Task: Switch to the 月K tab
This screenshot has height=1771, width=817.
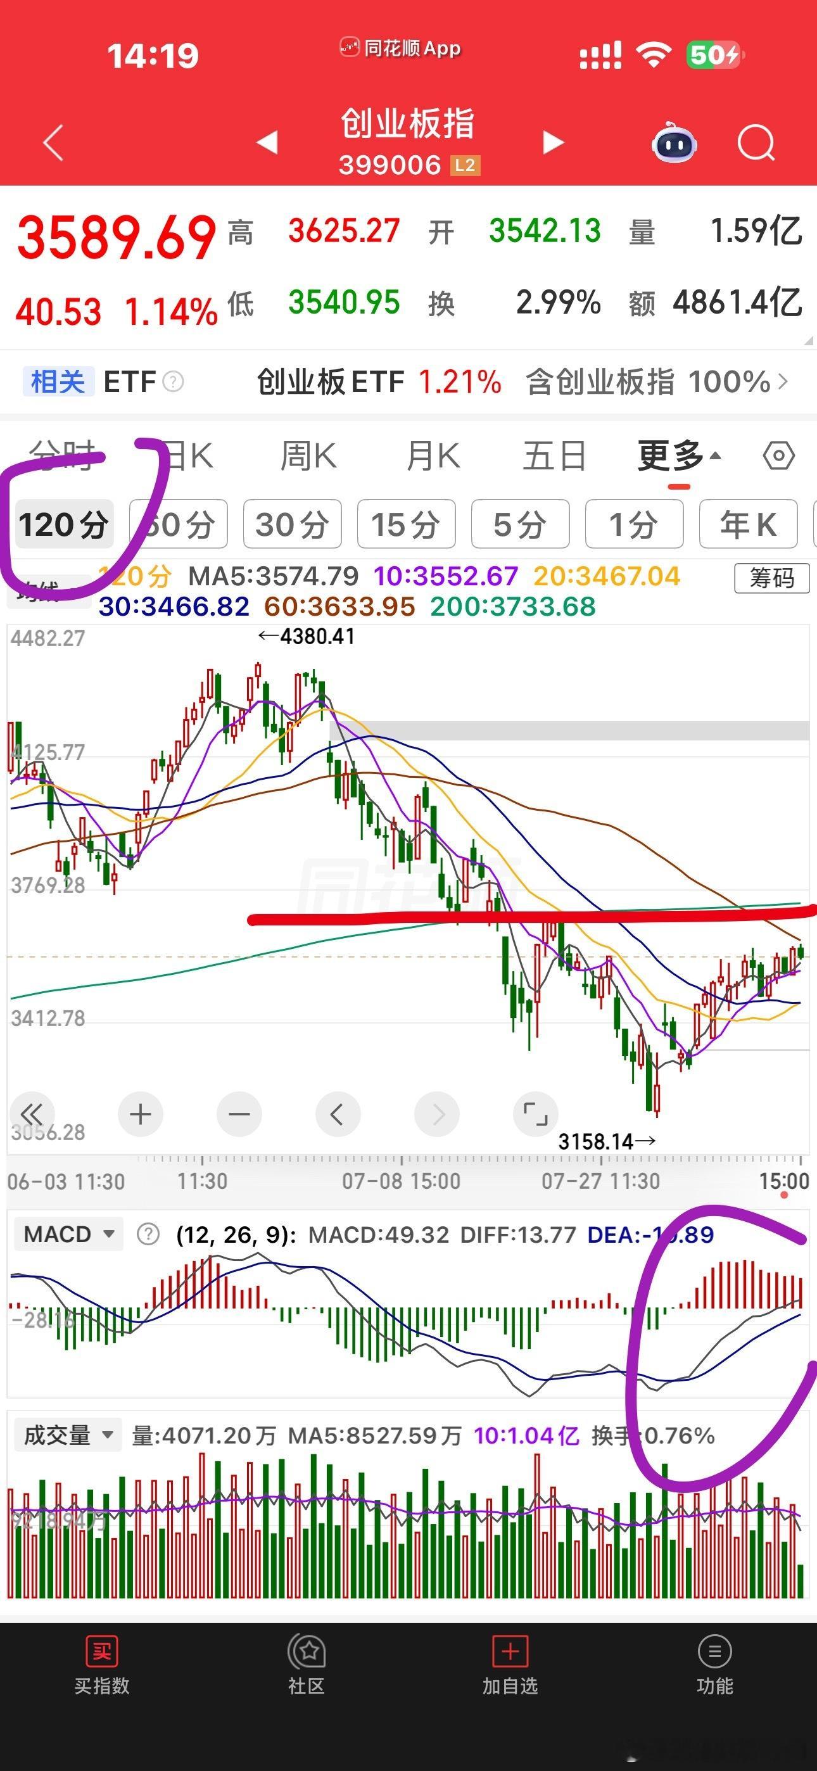Action: coord(433,456)
